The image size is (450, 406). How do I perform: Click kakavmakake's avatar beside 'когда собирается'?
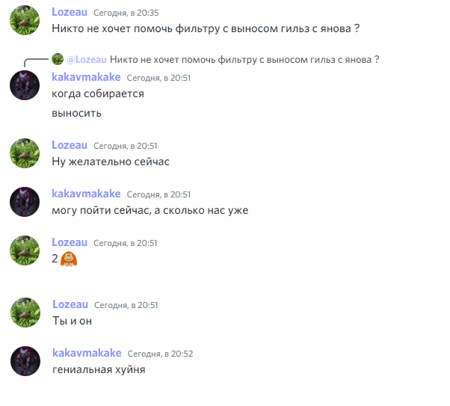25,85
